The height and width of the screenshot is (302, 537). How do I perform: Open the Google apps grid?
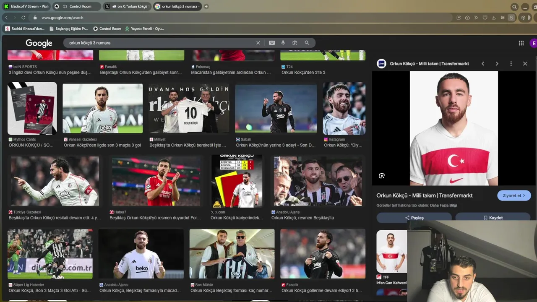pos(521,43)
